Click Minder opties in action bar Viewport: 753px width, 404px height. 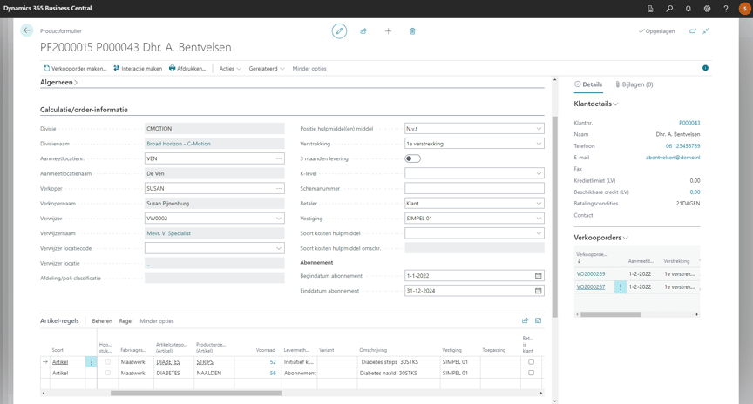pyautogui.click(x=309, y=69)
